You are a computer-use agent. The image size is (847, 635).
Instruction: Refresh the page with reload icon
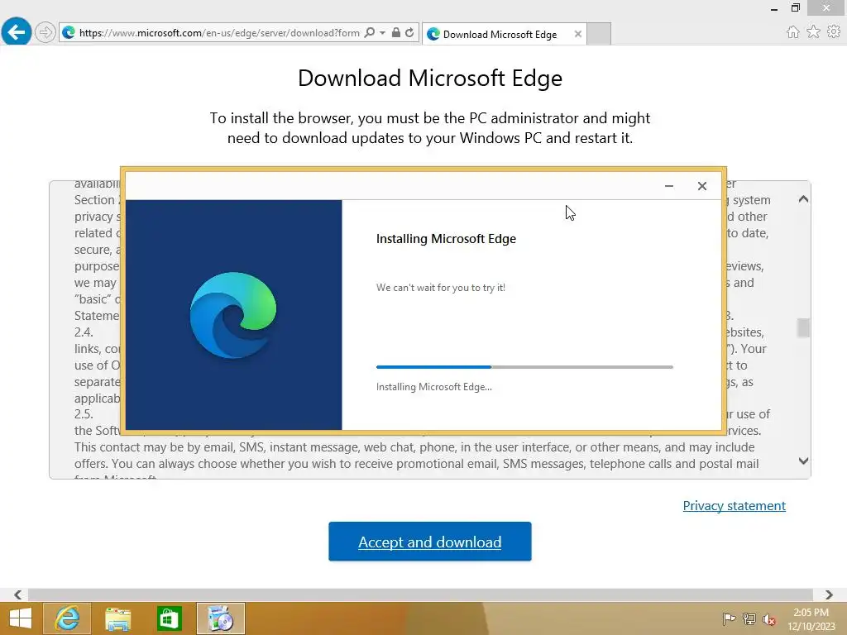coord(409,32)
